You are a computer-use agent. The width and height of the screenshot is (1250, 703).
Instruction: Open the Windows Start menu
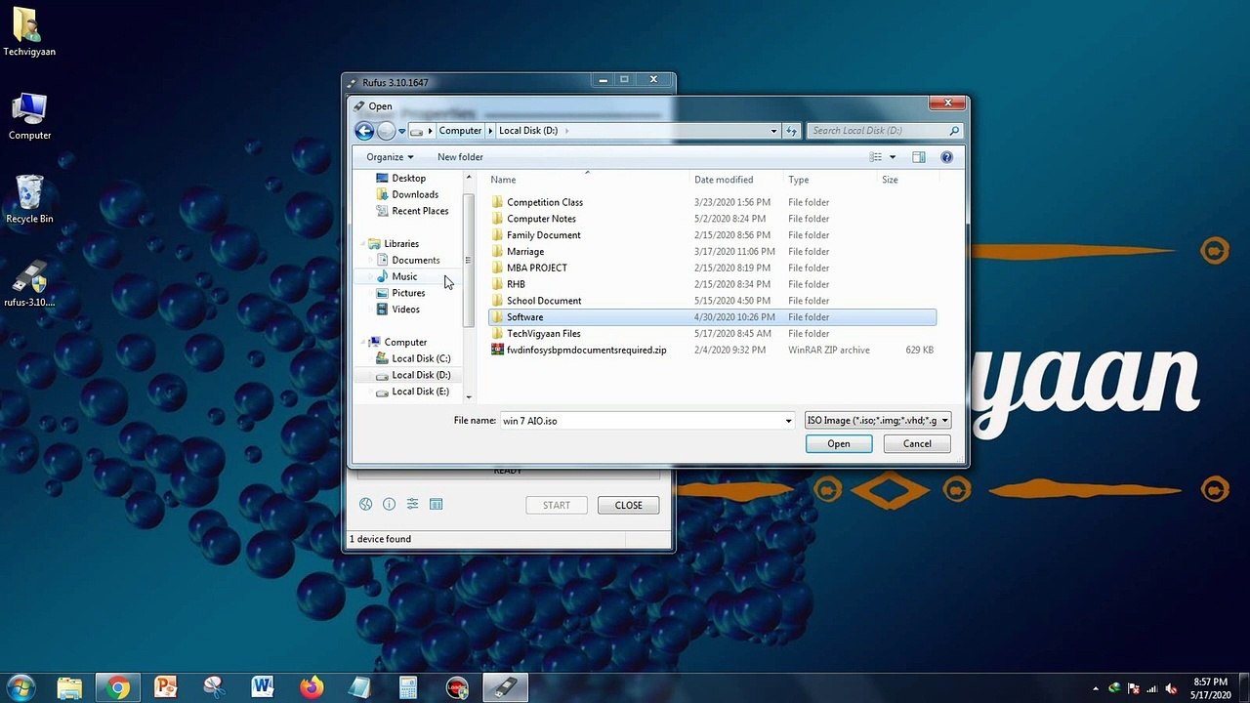coord(21,687)
